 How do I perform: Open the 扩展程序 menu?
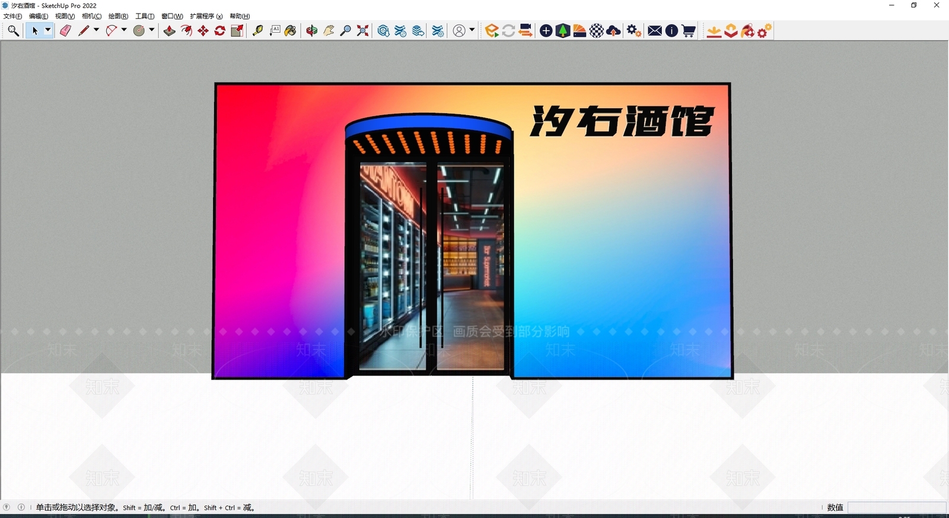click(206, 16)
